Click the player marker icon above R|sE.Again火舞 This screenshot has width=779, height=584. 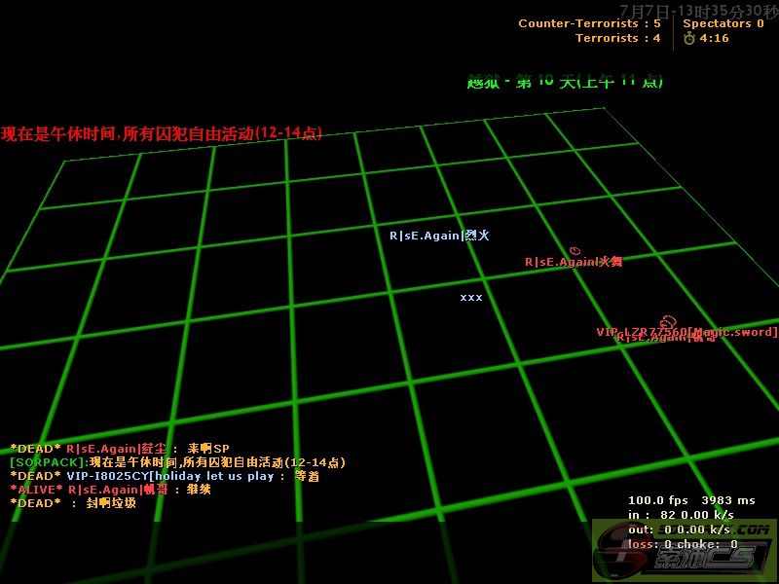tap(575, 251)
